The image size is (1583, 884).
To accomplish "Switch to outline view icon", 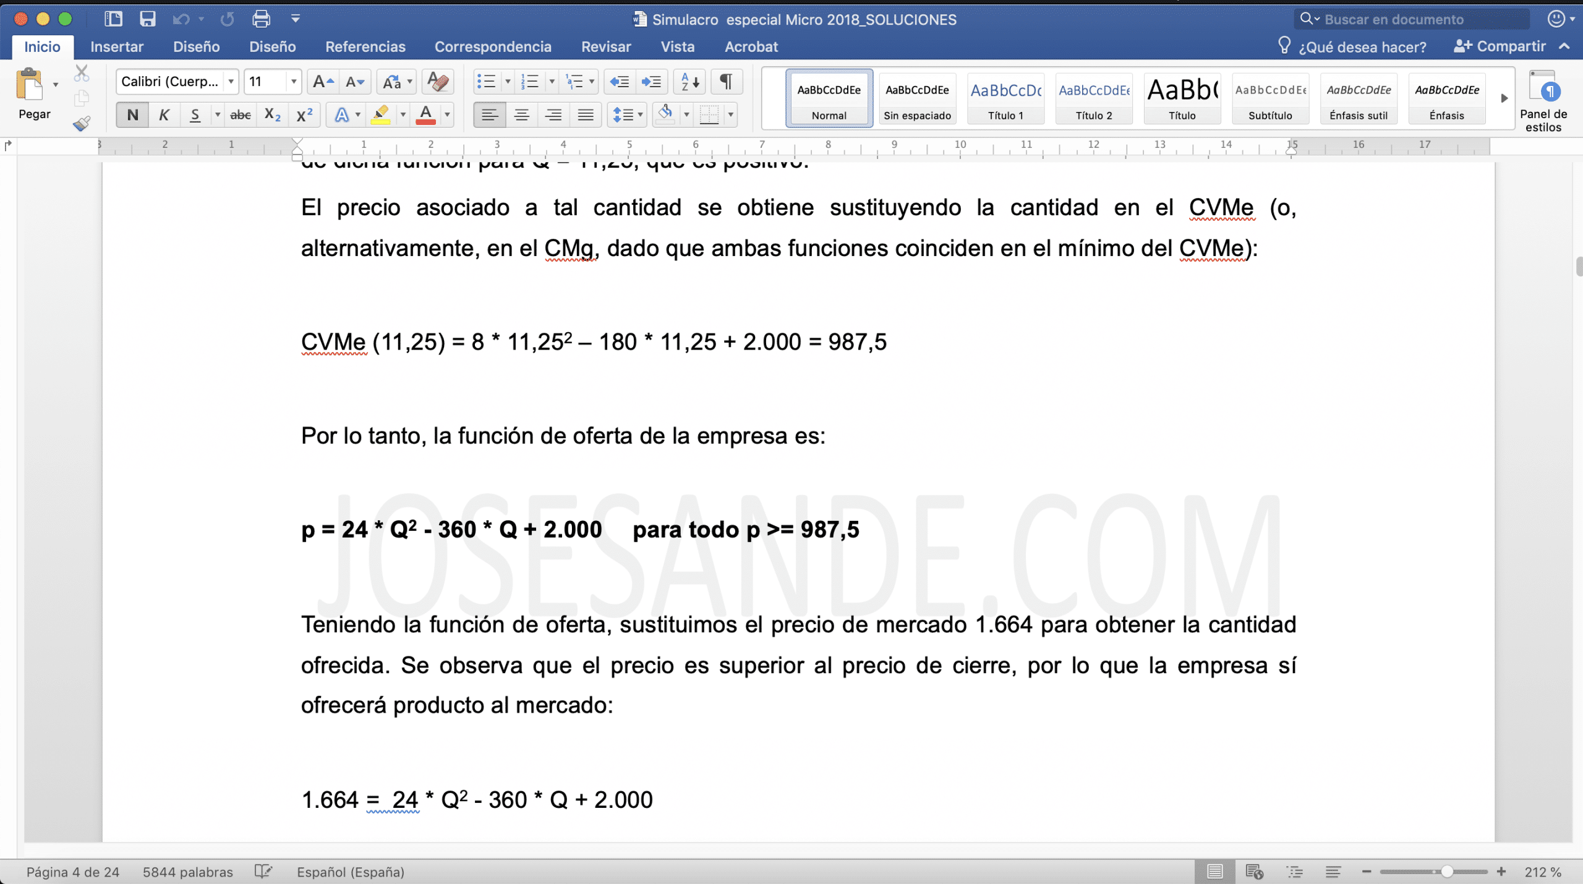I will (x=1294, y=871).
